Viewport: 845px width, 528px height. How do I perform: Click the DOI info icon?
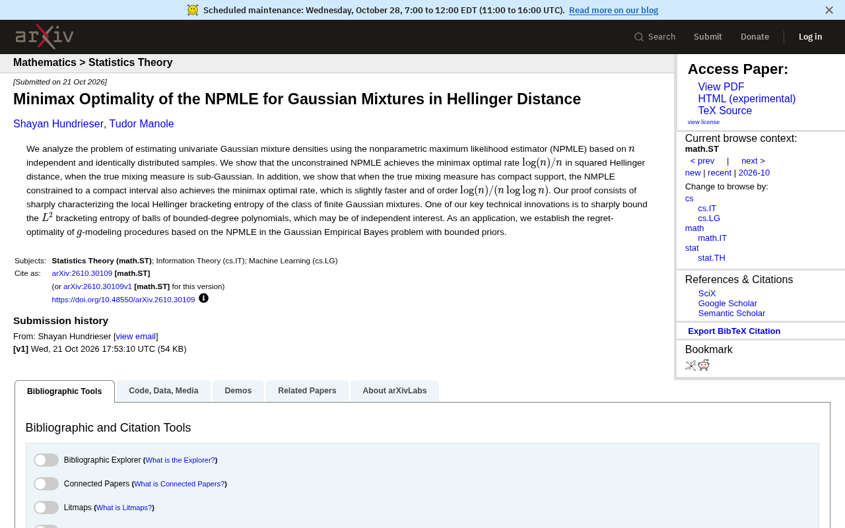click(203, 298)
